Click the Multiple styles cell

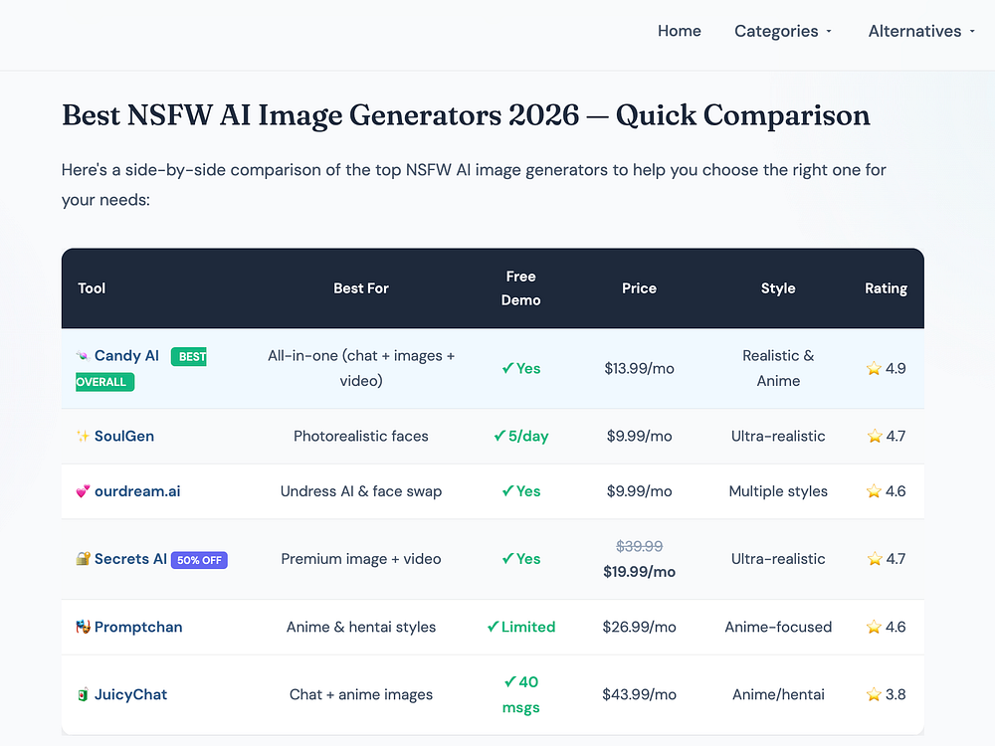tap(778, 491)
